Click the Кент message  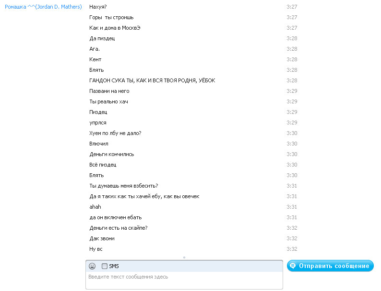[95, 59]
